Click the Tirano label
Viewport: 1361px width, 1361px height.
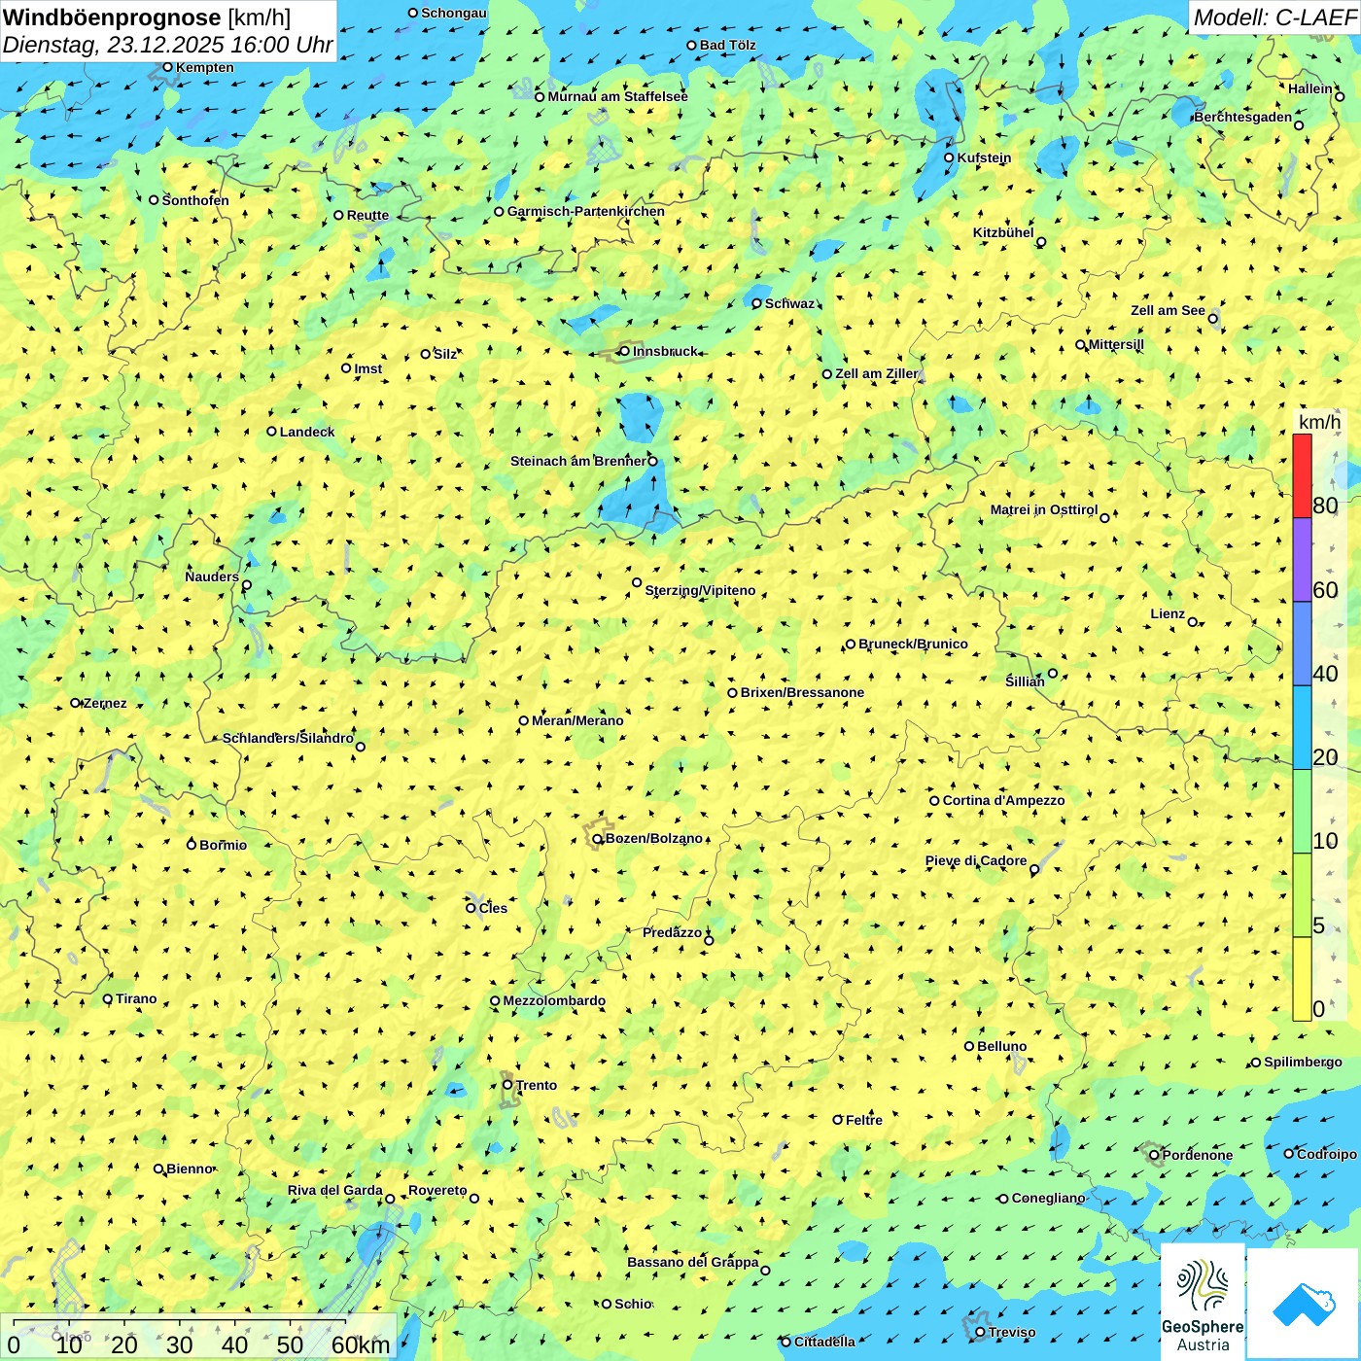[x=136, y=998]
